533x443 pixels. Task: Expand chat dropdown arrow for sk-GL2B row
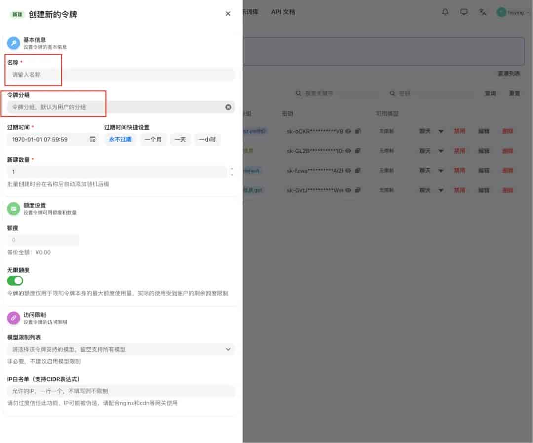441,151
